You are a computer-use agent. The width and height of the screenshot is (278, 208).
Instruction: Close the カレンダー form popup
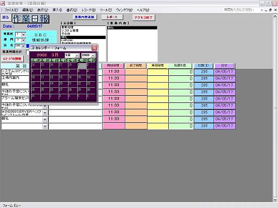(94, 48)
